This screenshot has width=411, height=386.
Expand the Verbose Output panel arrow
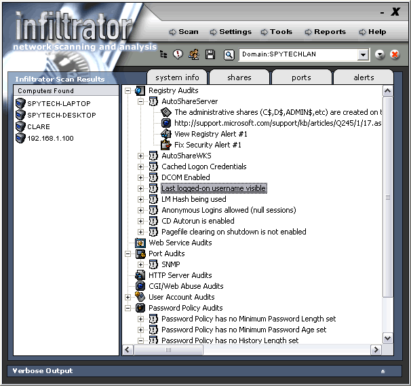(x=383, y=371)
